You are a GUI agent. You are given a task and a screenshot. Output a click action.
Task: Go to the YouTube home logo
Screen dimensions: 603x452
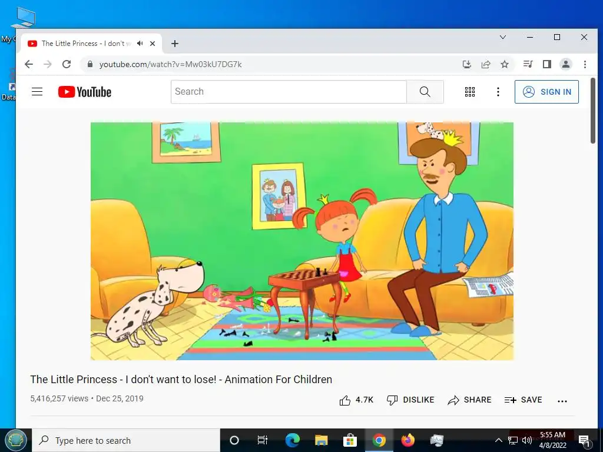pyautogui.click(x=85, y=92)
